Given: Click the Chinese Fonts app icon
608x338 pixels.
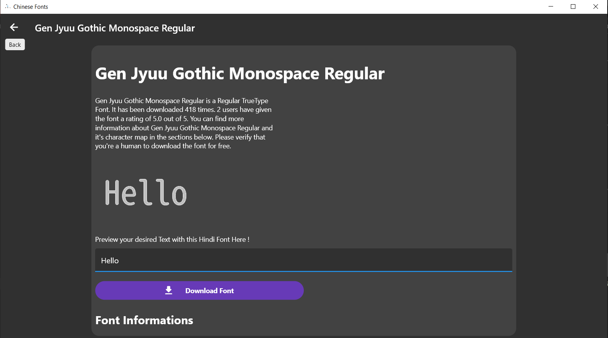Looking at the screenshot, I should pyautogui.click(x=7, y=7).
